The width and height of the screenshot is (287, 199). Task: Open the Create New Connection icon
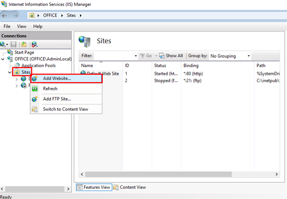click(x=3, y=44)
